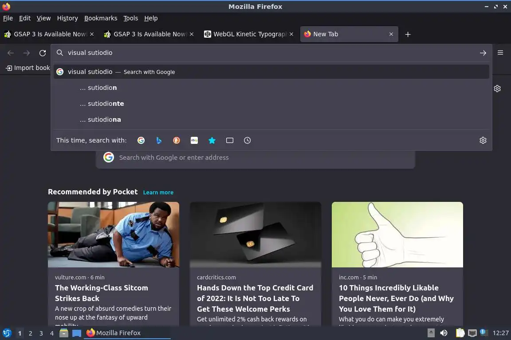Image resolution: width=511 pixels, height=340 pixels.
Task: Click the Google logo in the page search box
Action: (109, 157)
